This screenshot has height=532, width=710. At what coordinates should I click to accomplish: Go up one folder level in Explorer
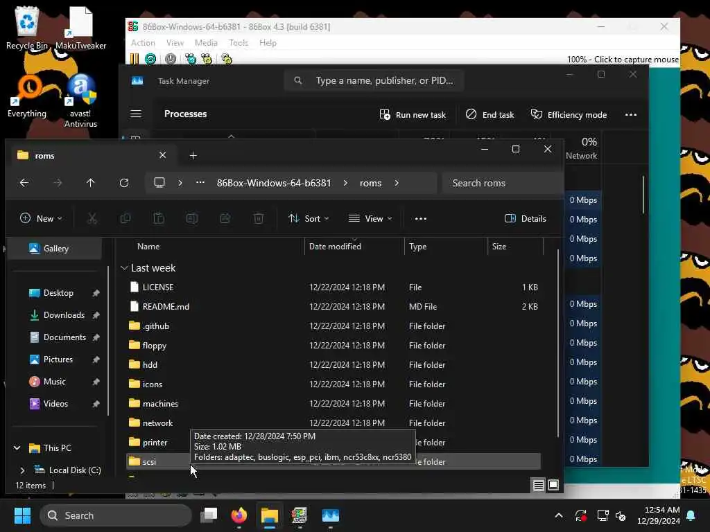click(x=91, y=183)
